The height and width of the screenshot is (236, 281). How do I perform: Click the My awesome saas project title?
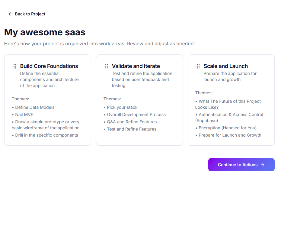pos(45,32)
